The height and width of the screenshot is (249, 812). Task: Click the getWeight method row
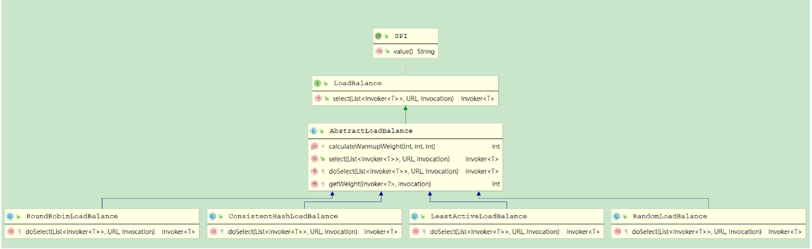click(x=405, y=184)
